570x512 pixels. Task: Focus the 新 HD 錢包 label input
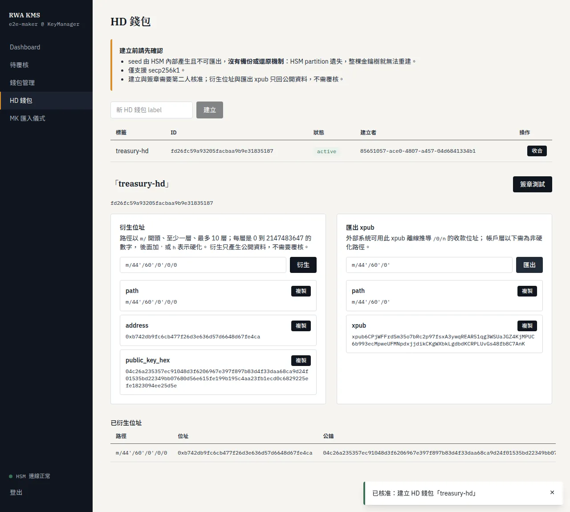pyautogui.click(x=151, y=110)
